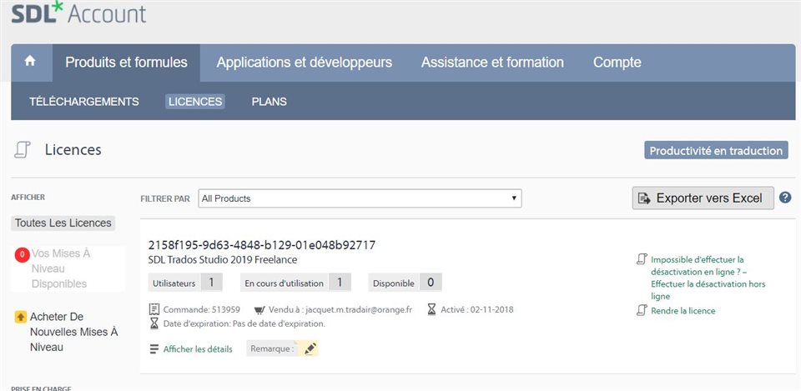Click the yellow upgrade arrow icon

point(20,317)
